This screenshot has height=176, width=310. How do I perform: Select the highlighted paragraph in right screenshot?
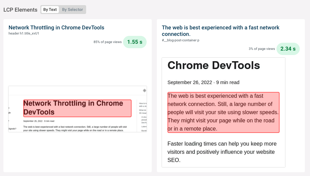224,112
